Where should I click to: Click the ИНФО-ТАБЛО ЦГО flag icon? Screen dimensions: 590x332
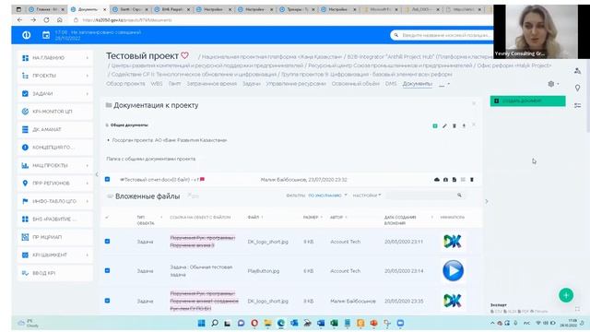[x=25, y=201]
